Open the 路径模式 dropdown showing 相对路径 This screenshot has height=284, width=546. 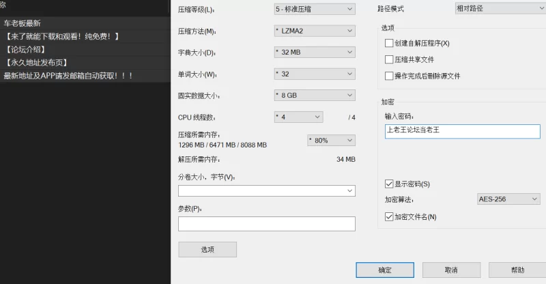coord(500,8)
